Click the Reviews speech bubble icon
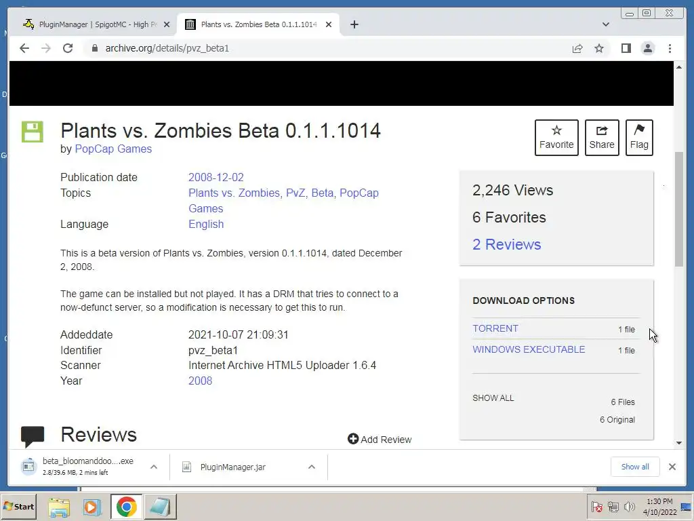Screen dimensions: 694x521 point(33,436)
